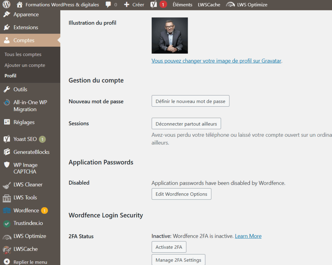The height and width of the screenshot is (265, 332).
Task: Click the WP Image CAPTCHA shield icon
Action: click(7, 165)
